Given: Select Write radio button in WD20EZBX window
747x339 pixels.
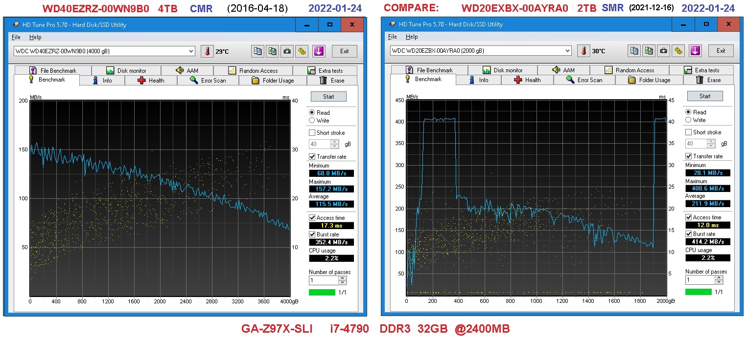Looking at the screenshot, I should (x=688, y=120).
